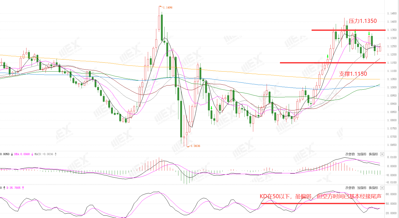399x218 pixels.
Task: Click 1.1000 on the price axis
Action: coord(392,88)
